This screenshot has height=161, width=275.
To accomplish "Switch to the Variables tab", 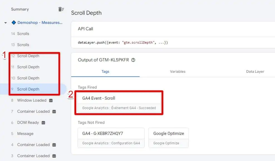I will click(178, 71).
